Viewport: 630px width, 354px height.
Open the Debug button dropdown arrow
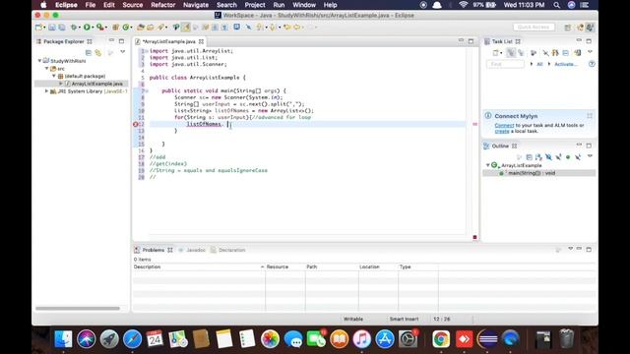(x=80, y=28)
